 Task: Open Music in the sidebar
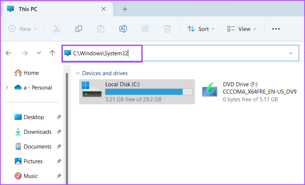pyautogui.click(x=26, y=176)
